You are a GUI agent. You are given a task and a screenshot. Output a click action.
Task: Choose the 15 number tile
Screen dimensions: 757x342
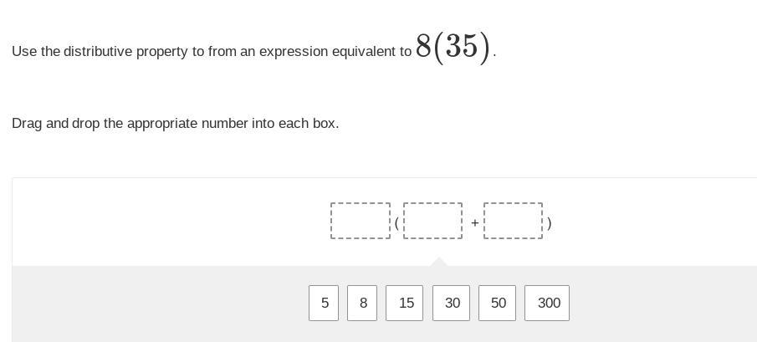click(405, 303)
